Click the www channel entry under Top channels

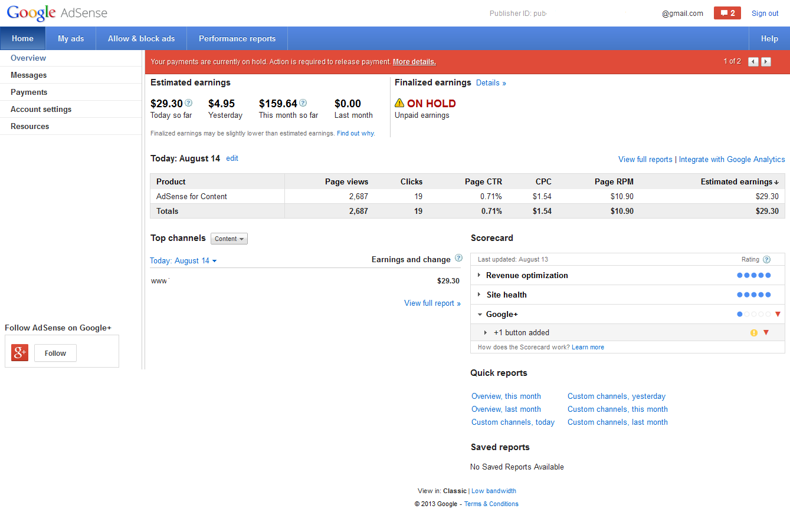click(159, 280)
